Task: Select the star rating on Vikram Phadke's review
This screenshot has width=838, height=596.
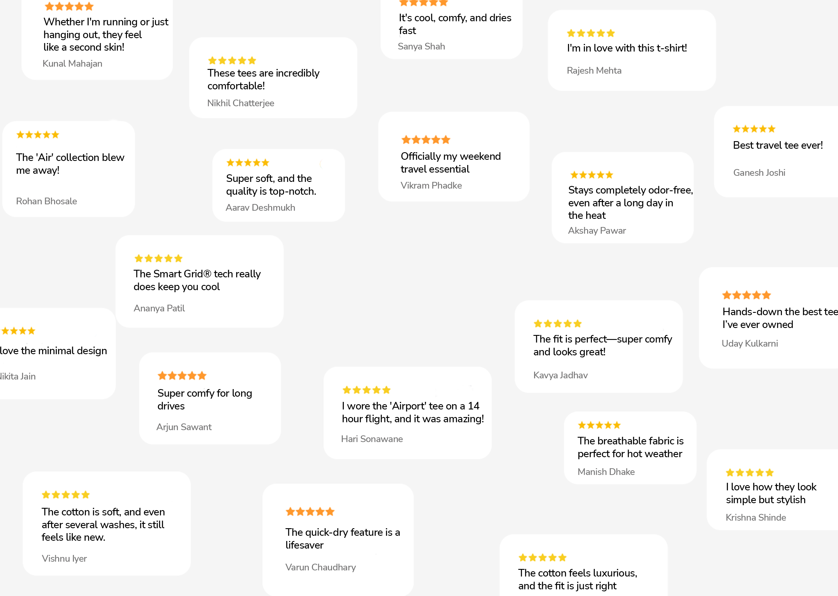Action: click(426, 140)
